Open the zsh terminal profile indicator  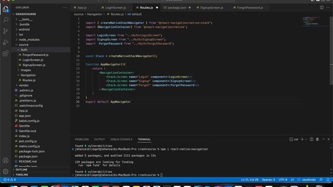click(294, 139)
